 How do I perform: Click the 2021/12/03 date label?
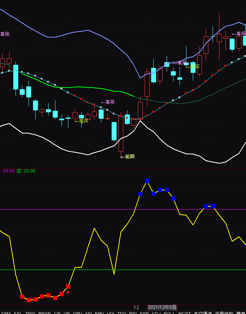click(x=162, y=307)
